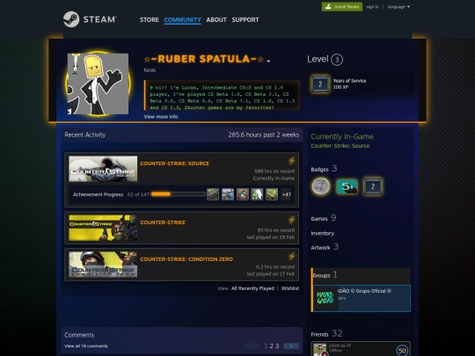Open the Grupo Oficial group name

pyautogui.click(x=364, y=291)
